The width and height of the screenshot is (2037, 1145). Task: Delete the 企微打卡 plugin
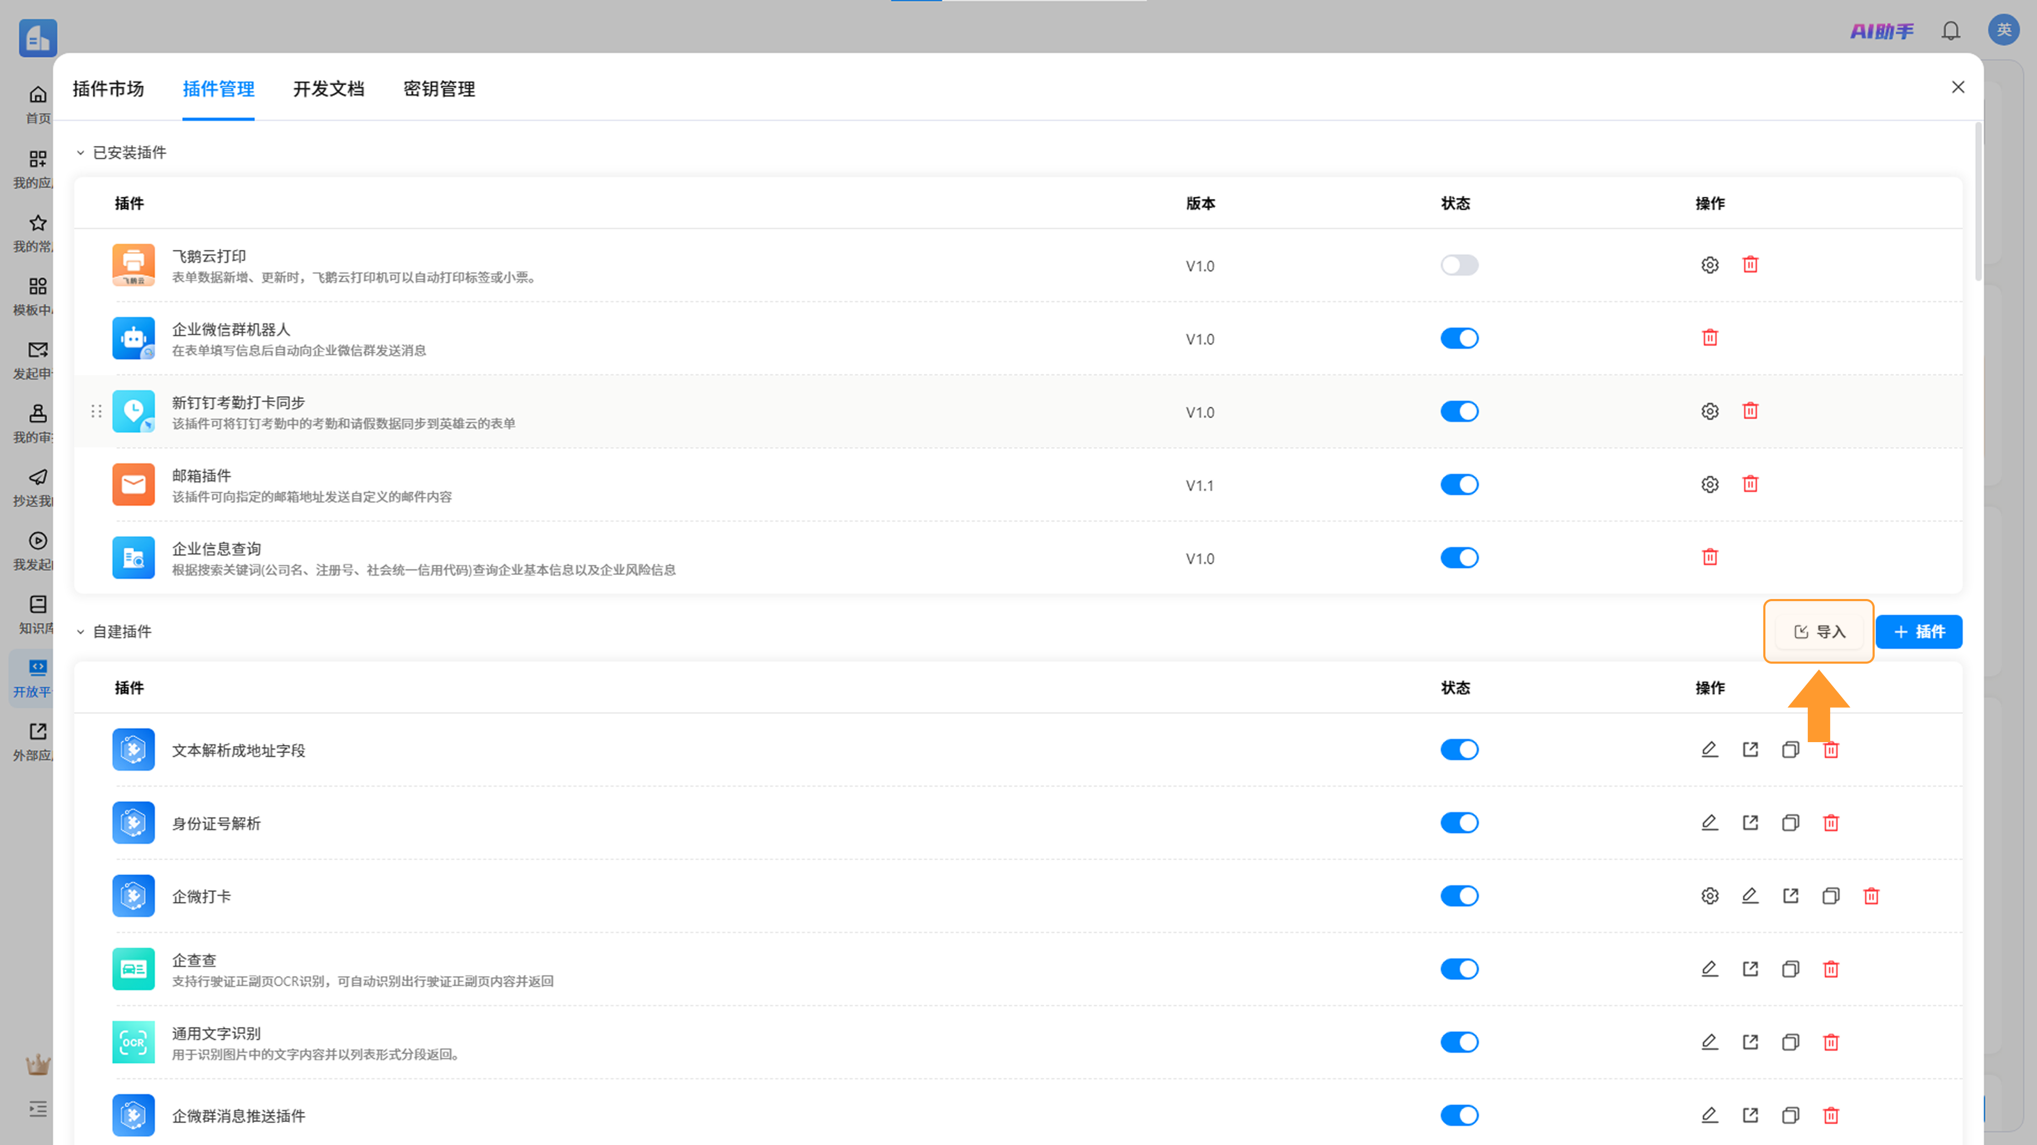(x=1871, y=896)
